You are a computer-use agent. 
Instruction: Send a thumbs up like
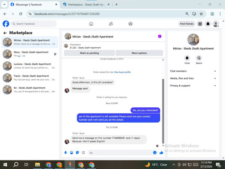click(x=161, y=153)
